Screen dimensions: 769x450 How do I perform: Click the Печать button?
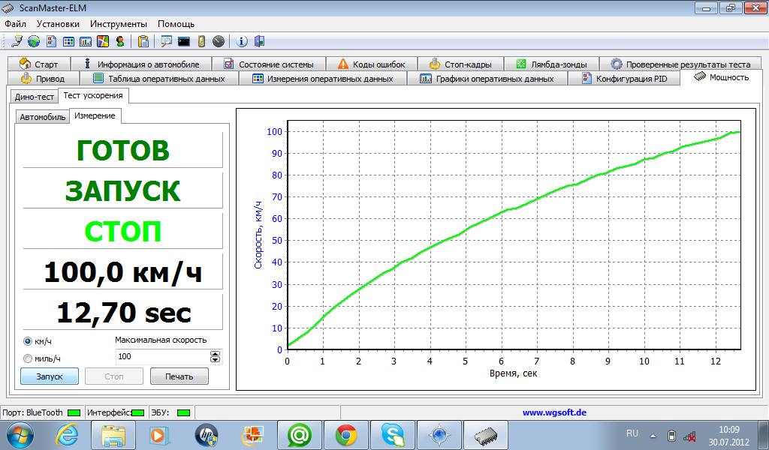pyautogui.click(x=179, y=376)
